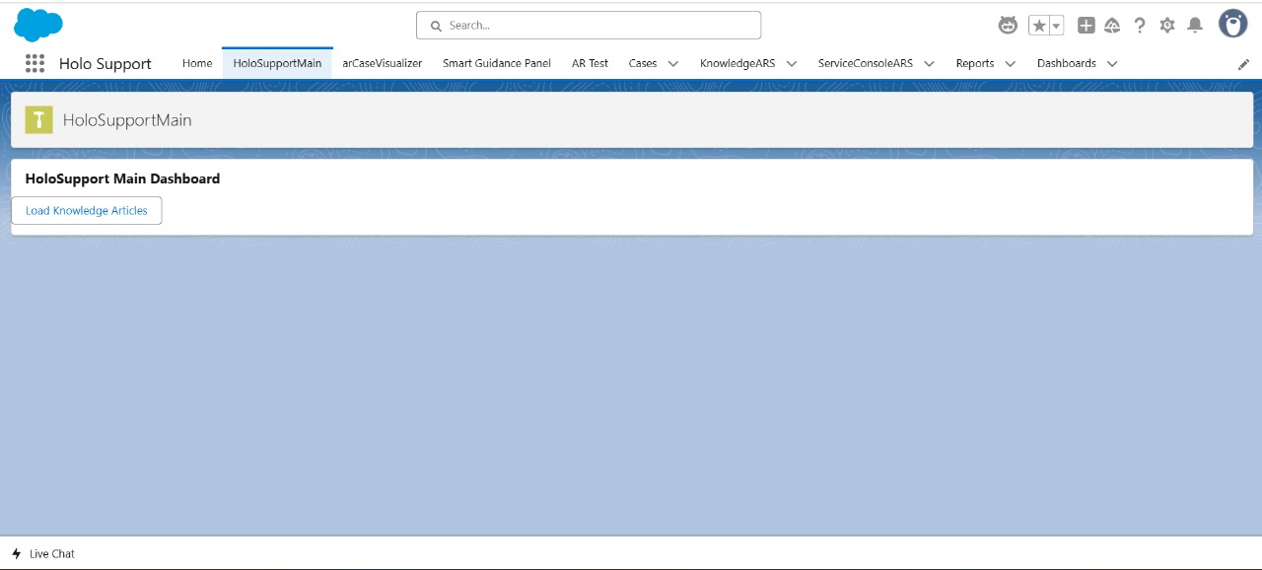Click the Live Chat lightning icon
The width and height of the screenshot is (1262, 570).
(x=17, y=553)
